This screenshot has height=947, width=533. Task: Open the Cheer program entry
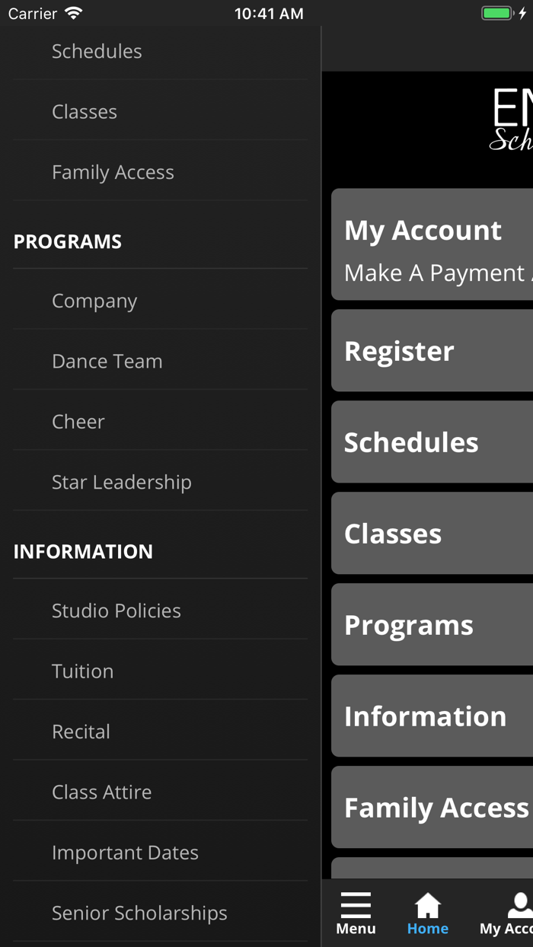click(78, 422)
